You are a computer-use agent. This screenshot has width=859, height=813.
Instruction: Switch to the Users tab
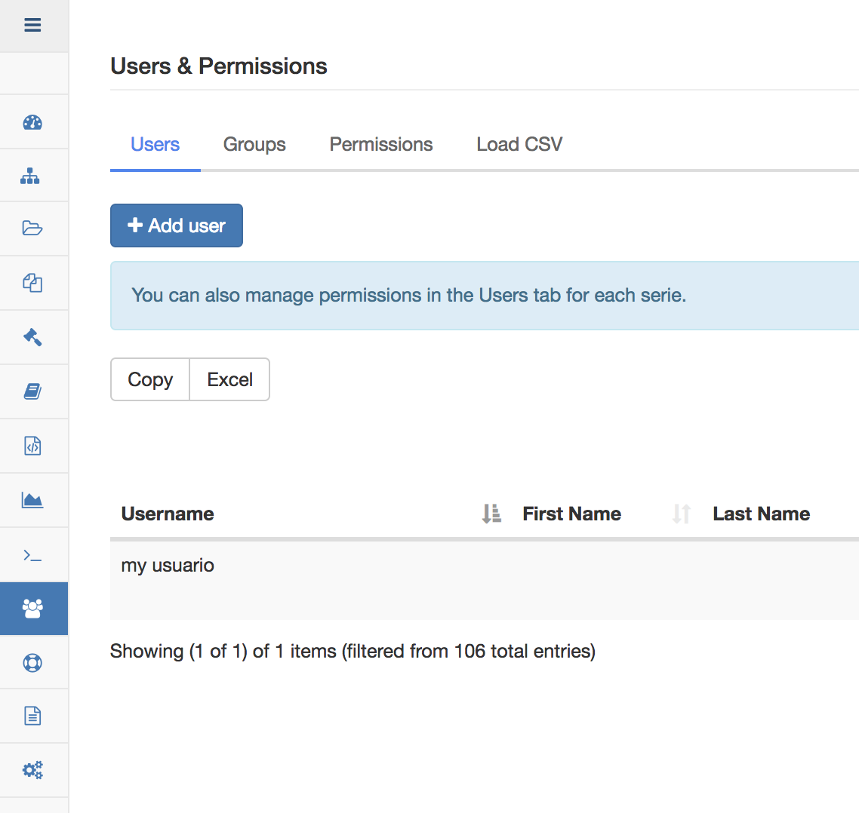pos(155,145)
